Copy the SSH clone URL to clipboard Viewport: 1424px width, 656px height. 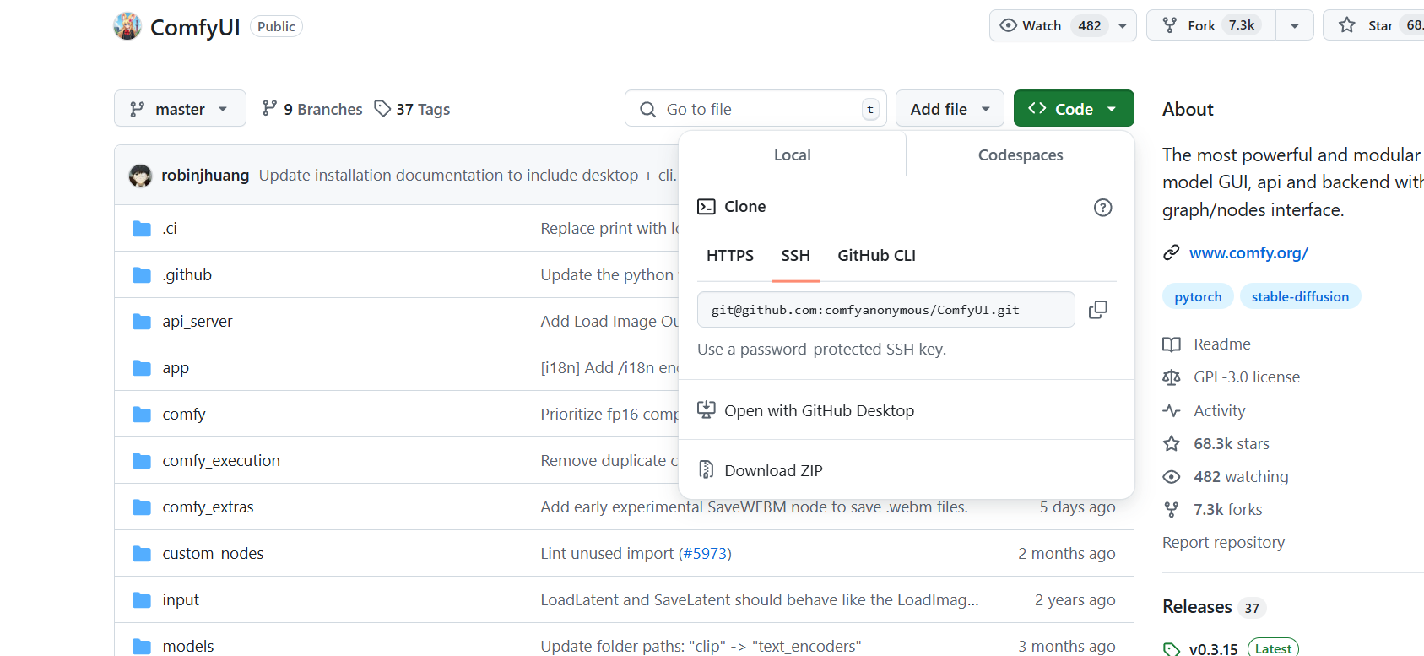1097,310
